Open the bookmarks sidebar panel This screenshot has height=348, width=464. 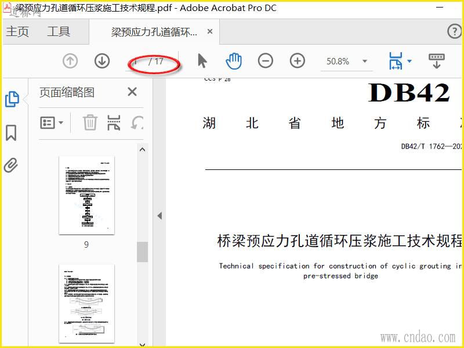point(11,133)
